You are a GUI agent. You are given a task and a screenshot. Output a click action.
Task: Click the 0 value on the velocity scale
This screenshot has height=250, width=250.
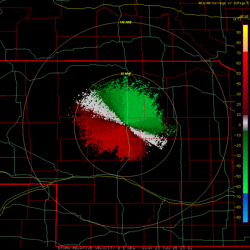(x=240, y=125)
